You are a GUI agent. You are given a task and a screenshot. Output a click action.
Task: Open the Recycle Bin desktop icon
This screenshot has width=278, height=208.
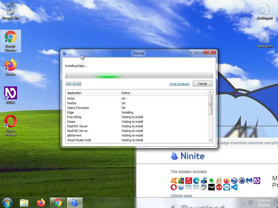click(11, 11)
